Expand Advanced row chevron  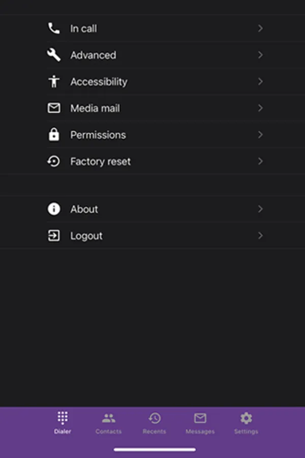tap(260, 55)
